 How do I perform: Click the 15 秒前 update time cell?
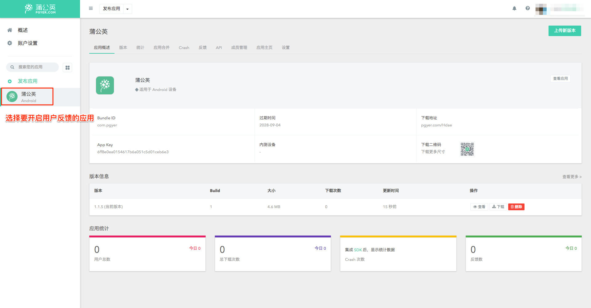coord(390,207)
